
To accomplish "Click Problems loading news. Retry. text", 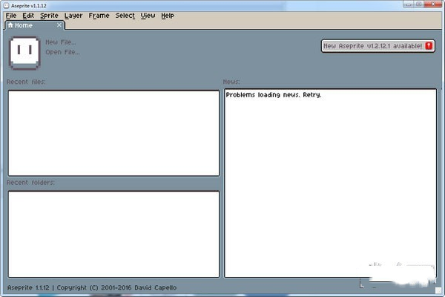I will point(274,95).
